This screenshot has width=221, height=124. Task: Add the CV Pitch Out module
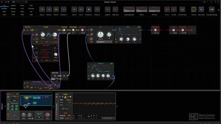coord(182,9)
